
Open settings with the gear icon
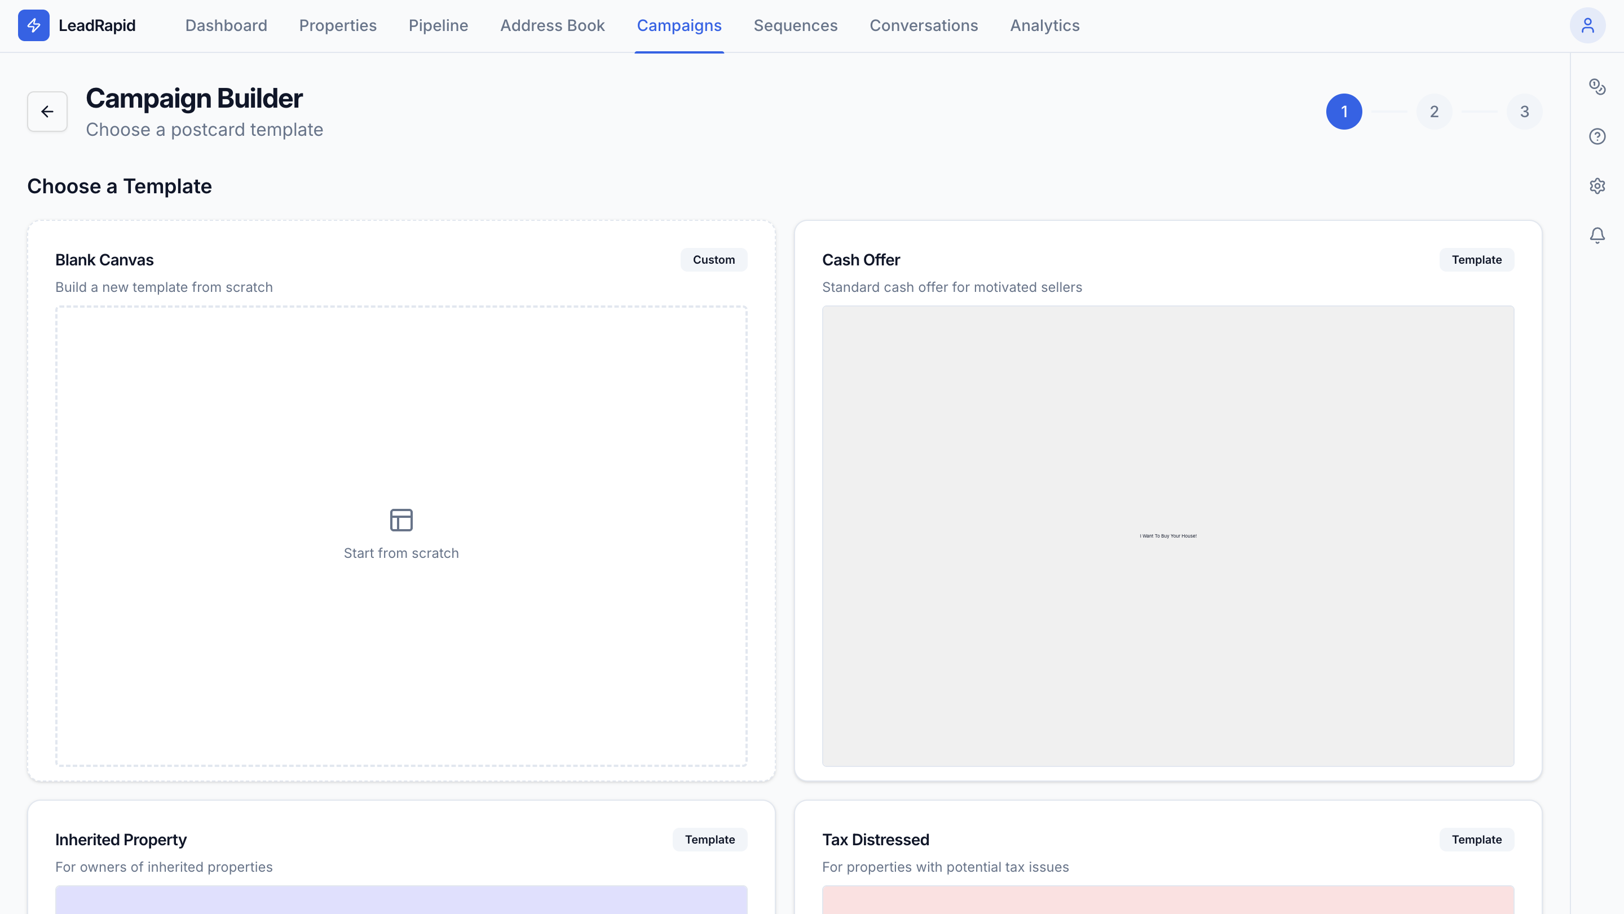[x=1597, y=185]
